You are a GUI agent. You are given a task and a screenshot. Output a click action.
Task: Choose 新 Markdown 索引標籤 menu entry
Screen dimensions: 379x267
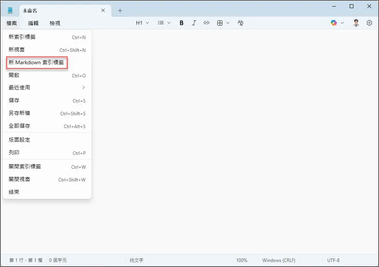coord(47,63)
